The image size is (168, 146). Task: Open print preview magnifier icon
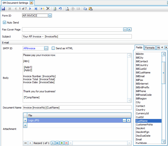point(67,9)
